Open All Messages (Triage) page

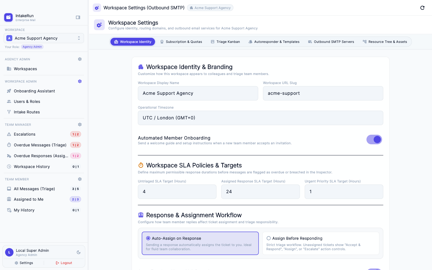(x=44, y=189)
